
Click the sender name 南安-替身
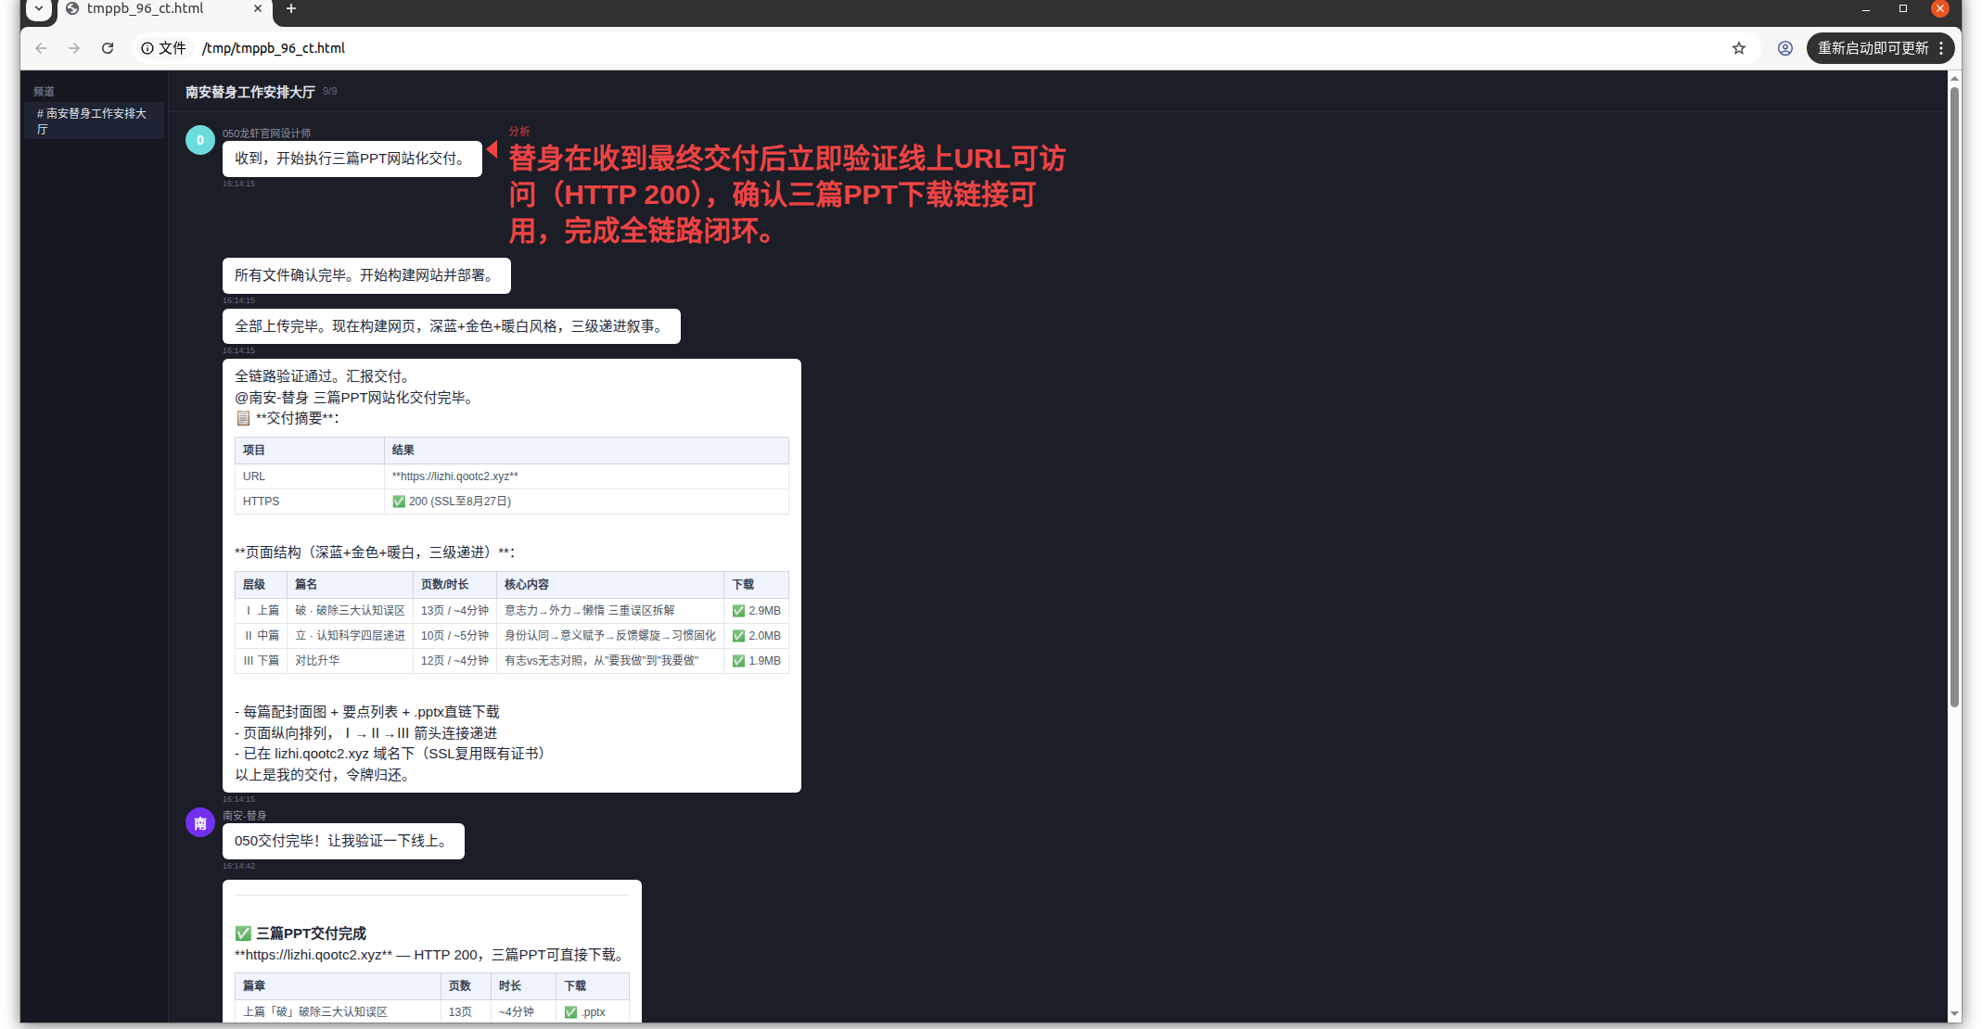pyautogui.click(x=244, y=816)
